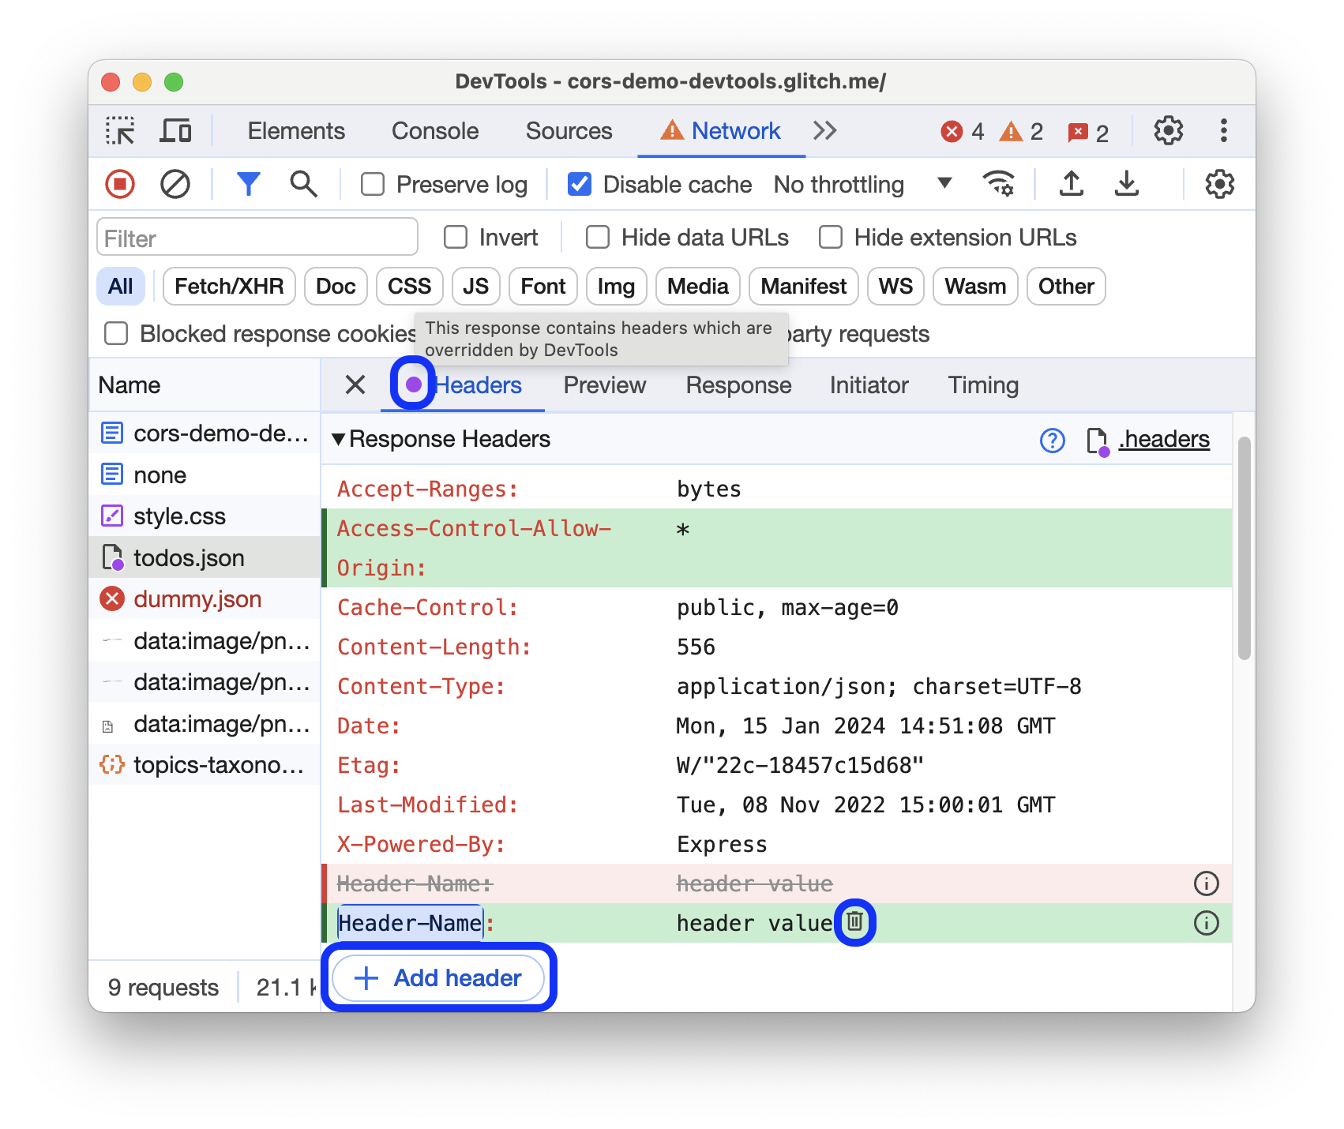Select todos.json in the request list

[190, 557]
